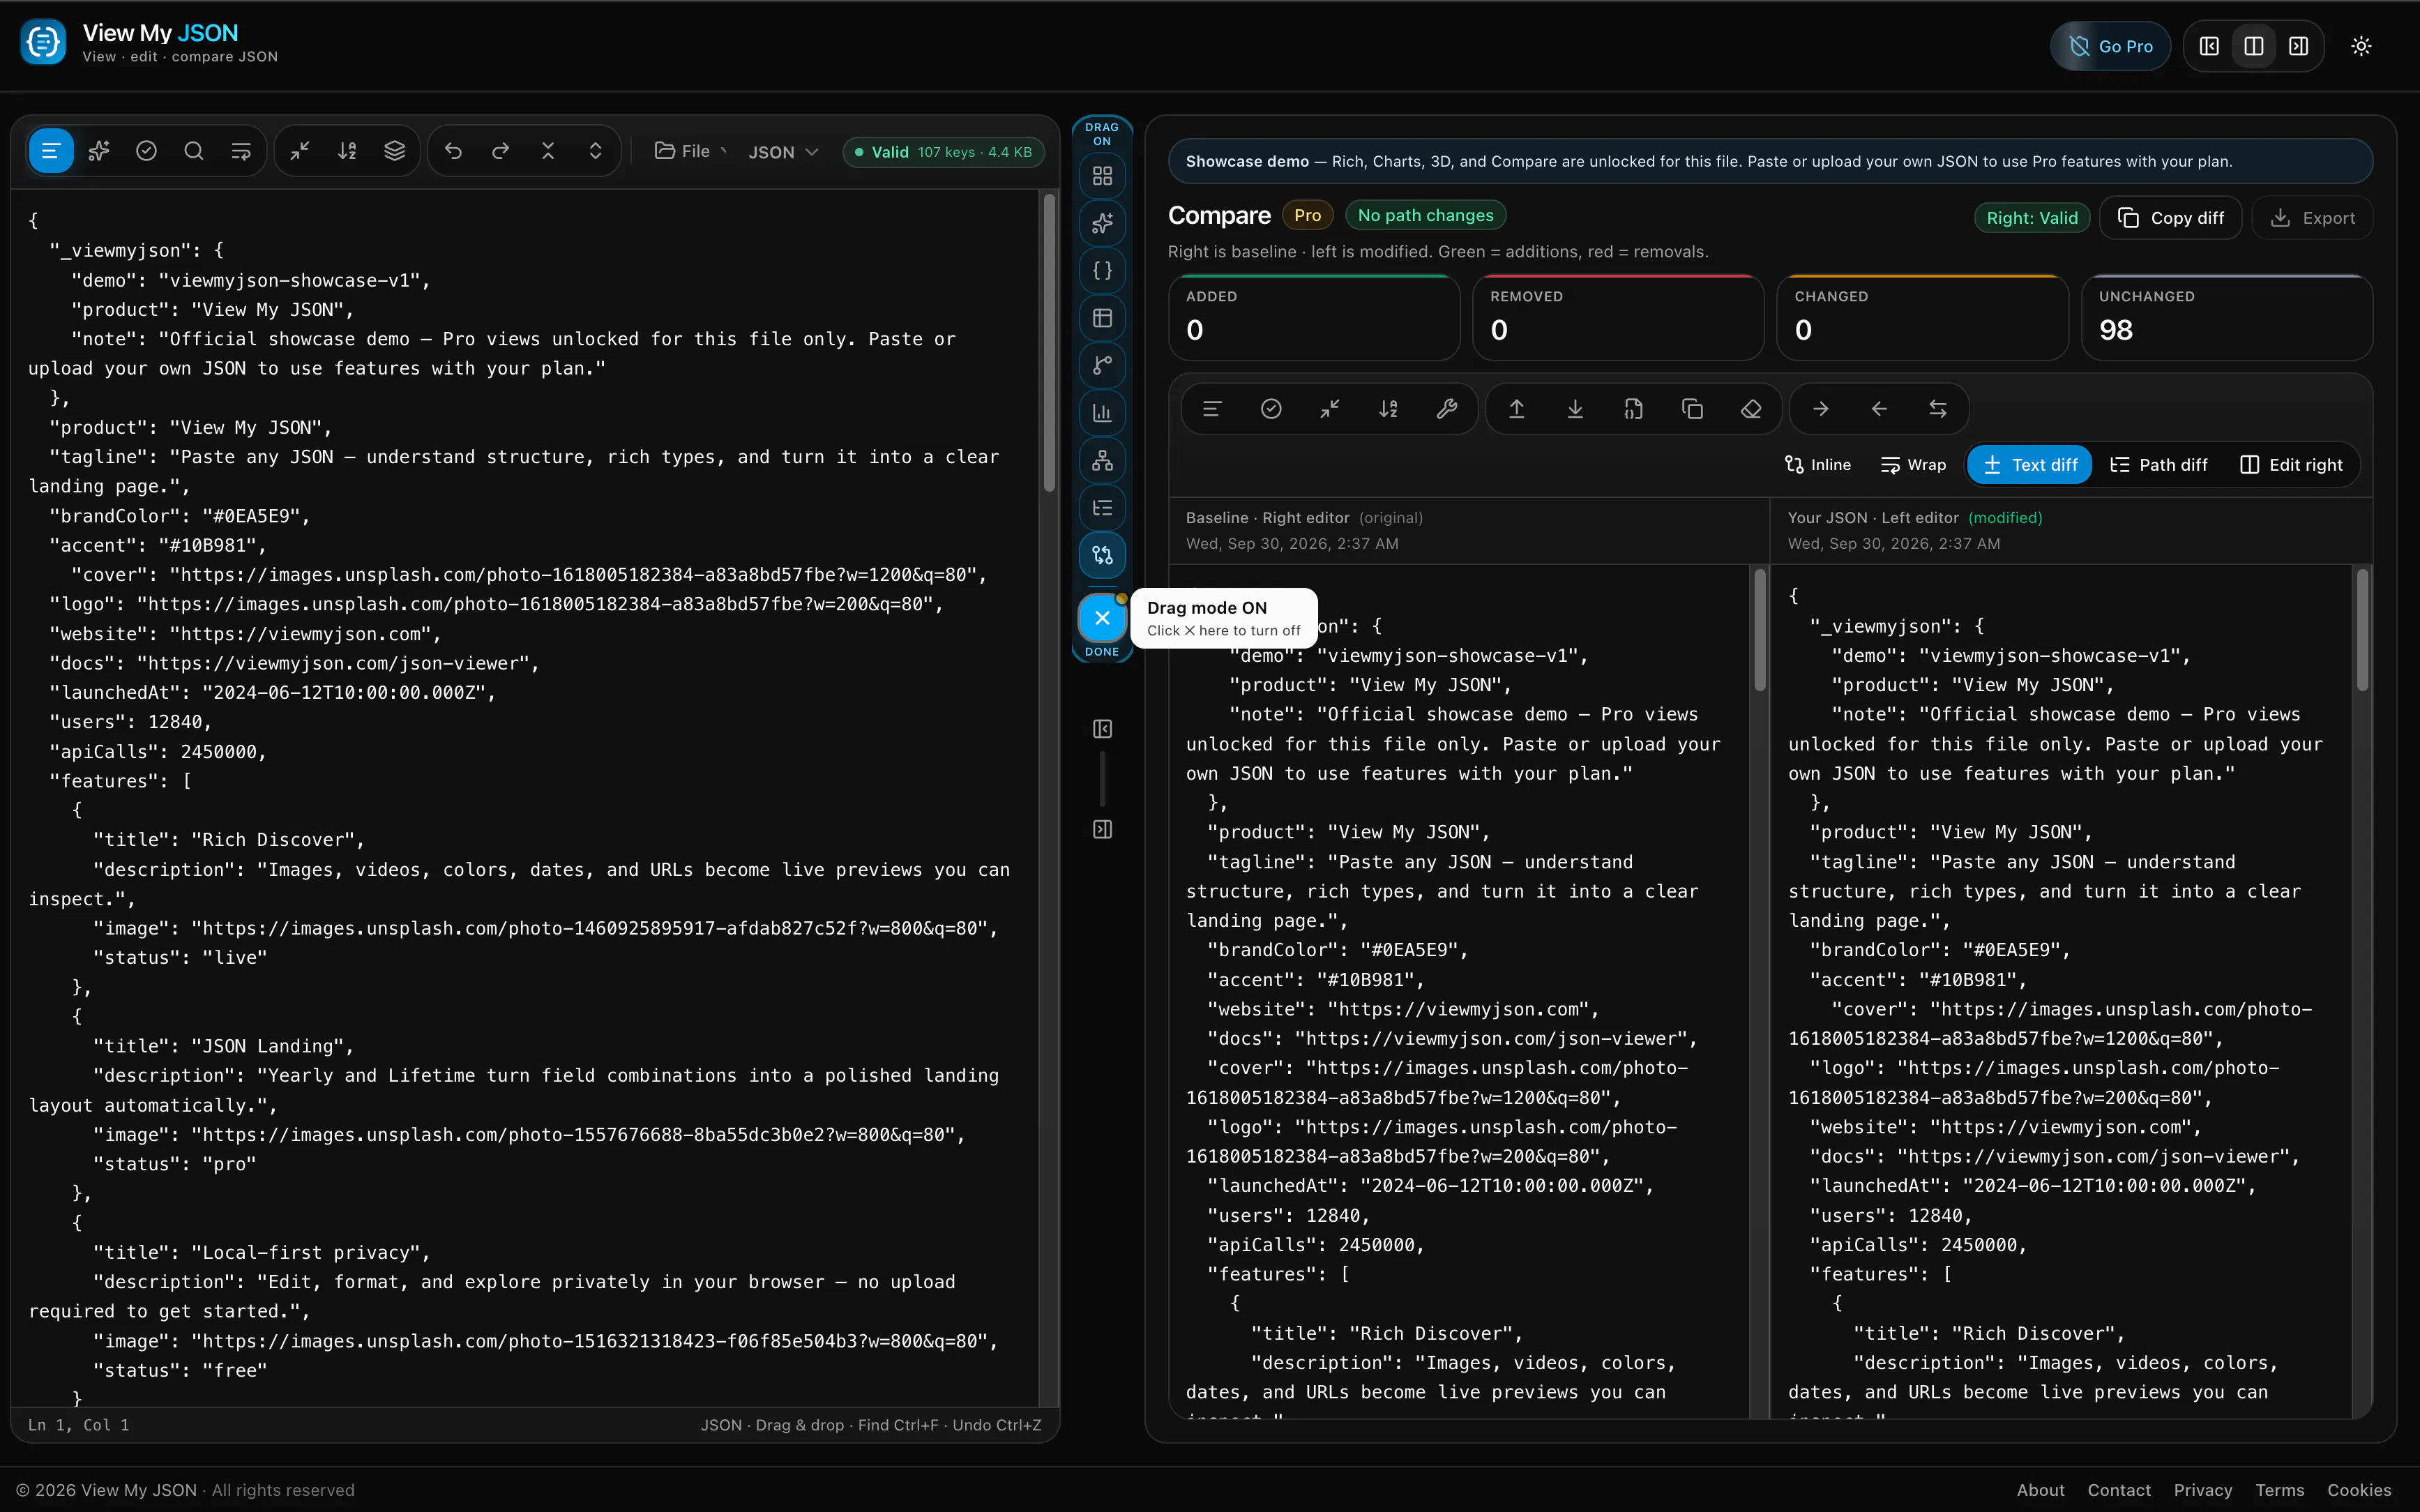Click the expand all chevrons icon in the left toolbar
Image resolution: width=2420 pixels, height=1512 pixels.
595,151
